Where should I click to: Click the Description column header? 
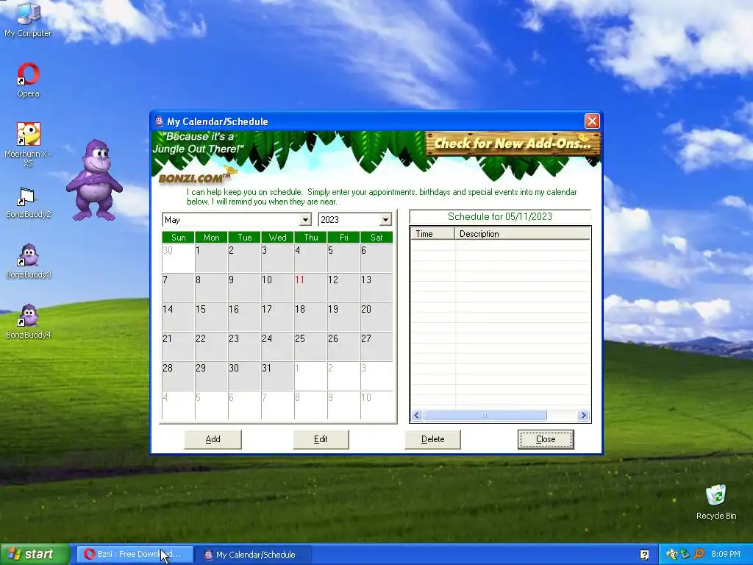click(523, 233)
